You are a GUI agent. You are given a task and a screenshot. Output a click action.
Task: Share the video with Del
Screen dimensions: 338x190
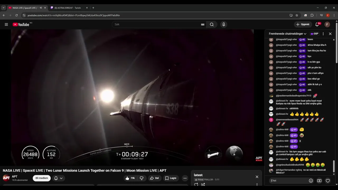pyautogui.click(x=154, y=178)
